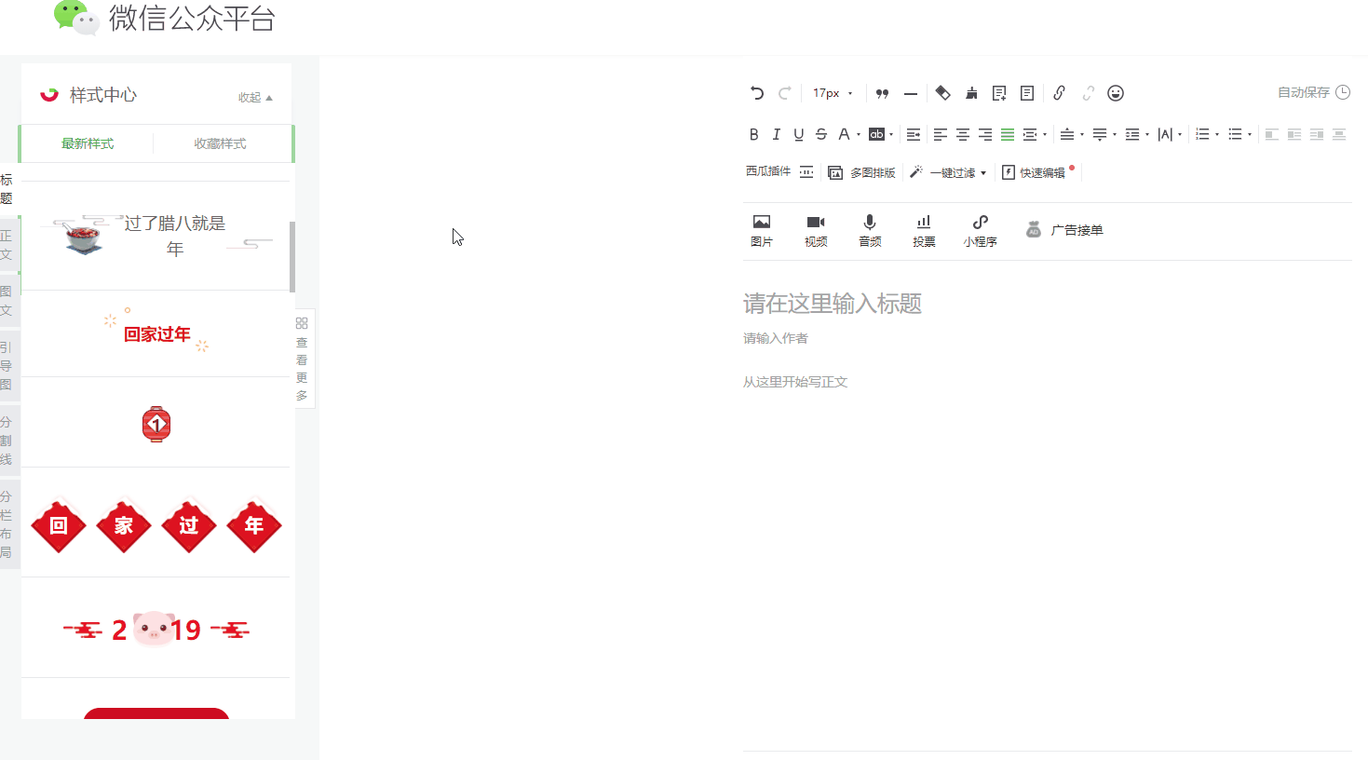Image resolution: width=1368 pixels, height=760 pixels.
Task: Insert a blockquote with the quote icon
Action: coord(883,93)
